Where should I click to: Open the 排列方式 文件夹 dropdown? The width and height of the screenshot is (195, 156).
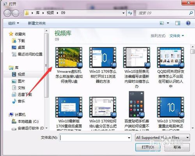(177, 35)
